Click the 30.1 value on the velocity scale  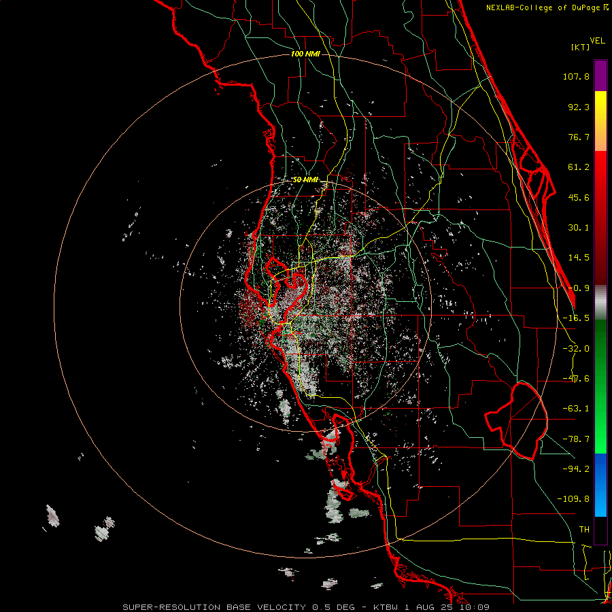(579, 228)
